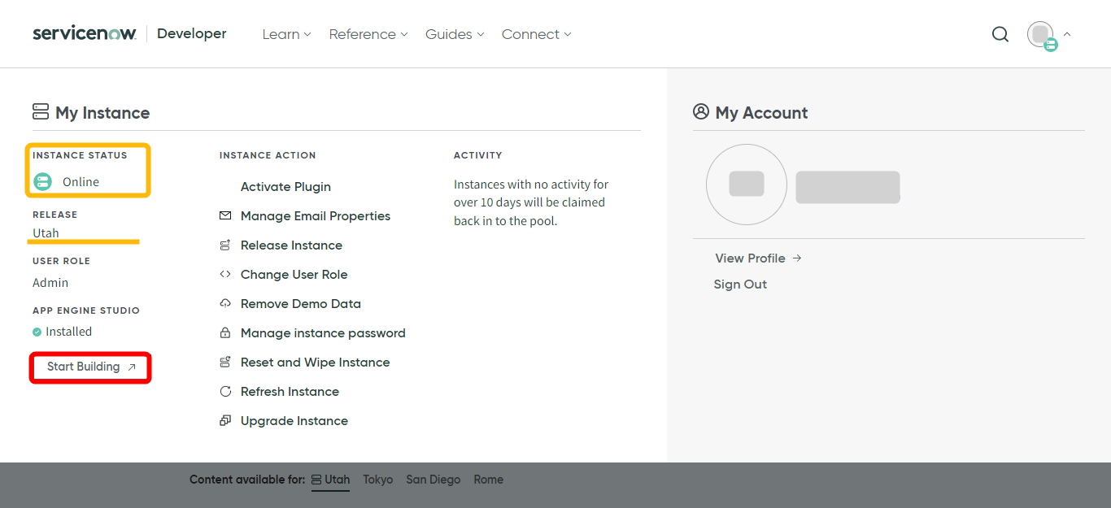Open View Profile link

(750, 258)
